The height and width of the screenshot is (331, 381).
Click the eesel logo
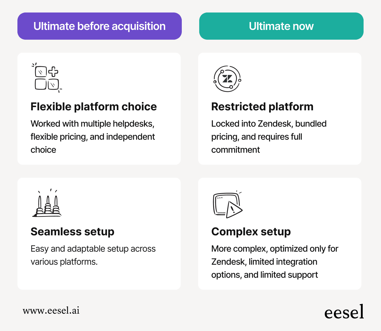(344, 312)
